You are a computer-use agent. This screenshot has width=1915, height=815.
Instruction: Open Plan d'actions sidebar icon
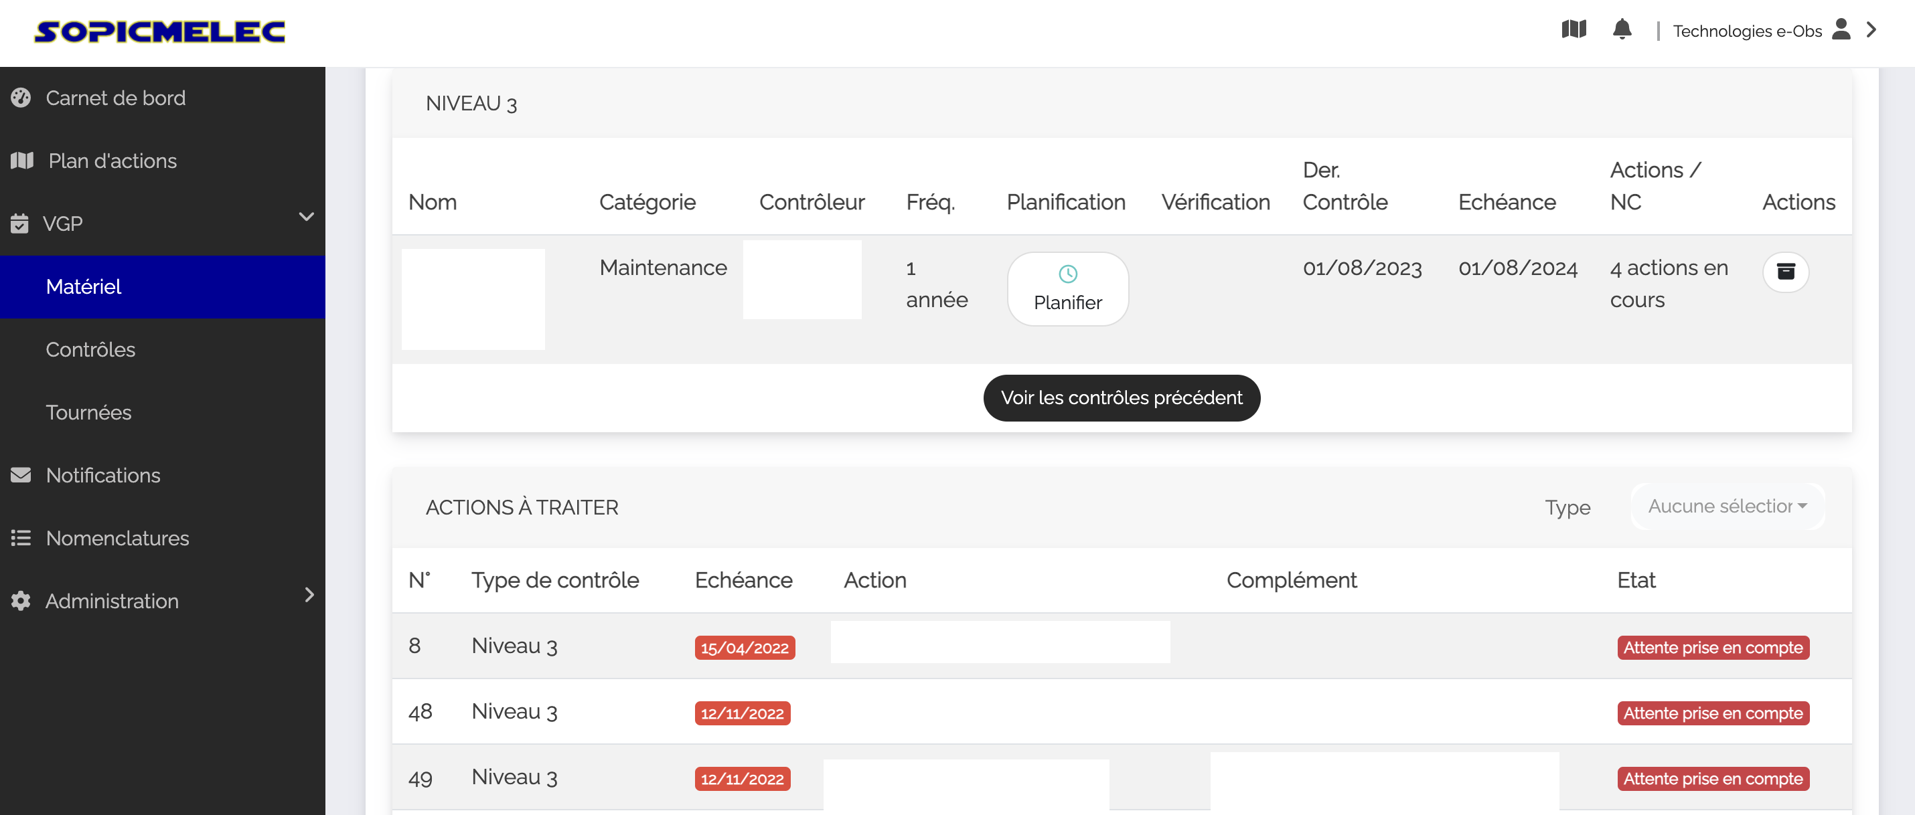pyautogui.click(x=22, y=160)
